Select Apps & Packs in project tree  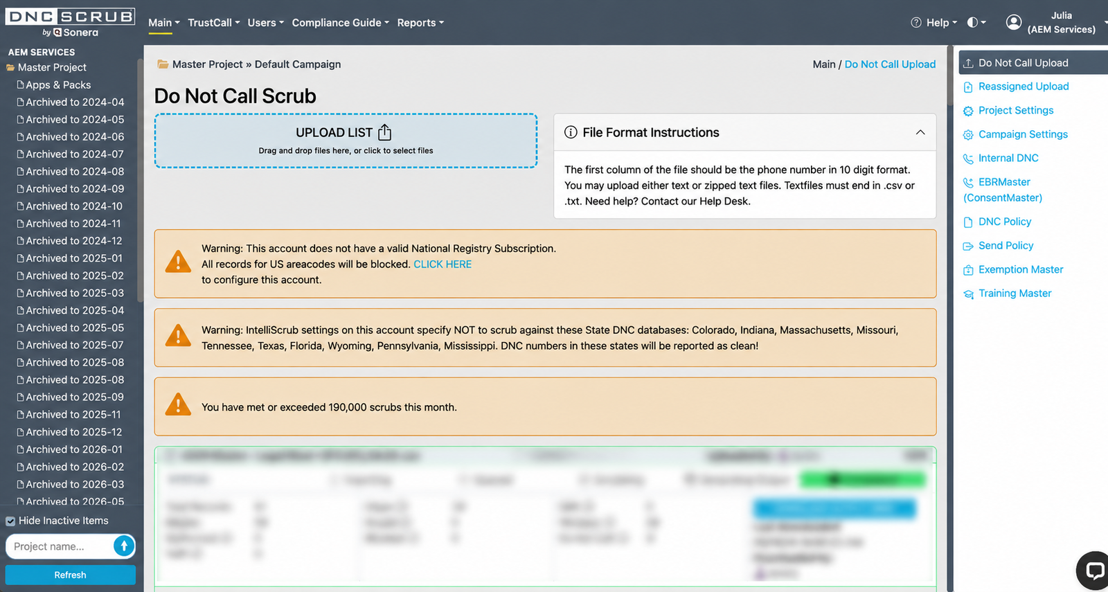[58, 85]
